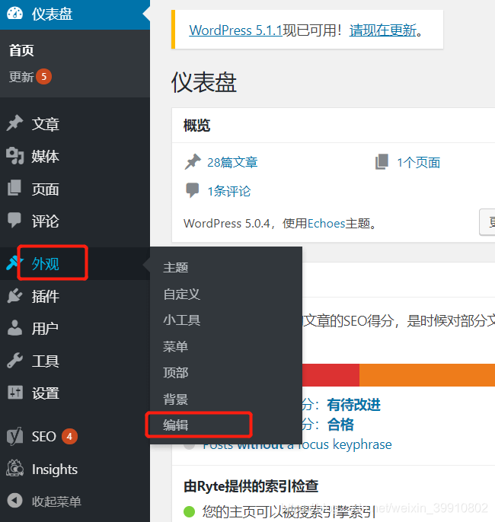Click the plug icon beside 插件
This screenshot has height=522, width=495.
15,295
